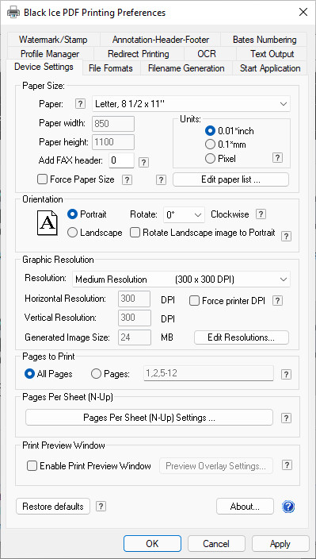Check Enable Print Preview Window
316x559 pixels.
click(x=32, y=466)
